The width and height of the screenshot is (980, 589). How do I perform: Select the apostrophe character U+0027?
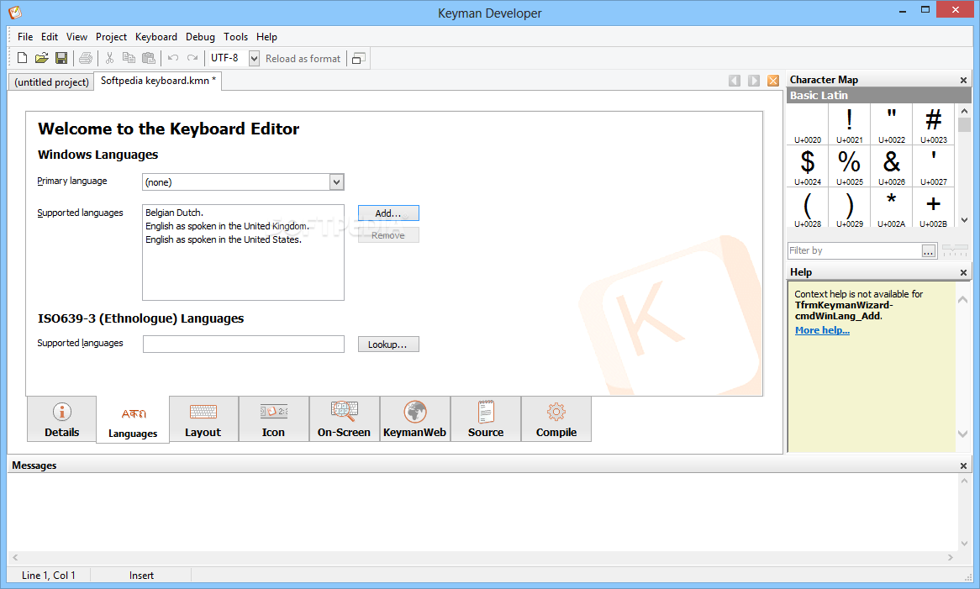pos(933,166)
